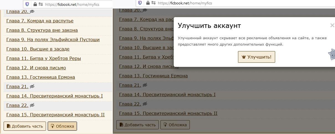Open the site permissions icon in the left address bar

point(41,4)
